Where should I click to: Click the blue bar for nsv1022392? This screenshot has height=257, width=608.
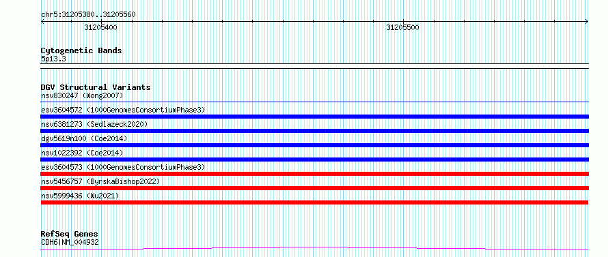coord(314,160)
